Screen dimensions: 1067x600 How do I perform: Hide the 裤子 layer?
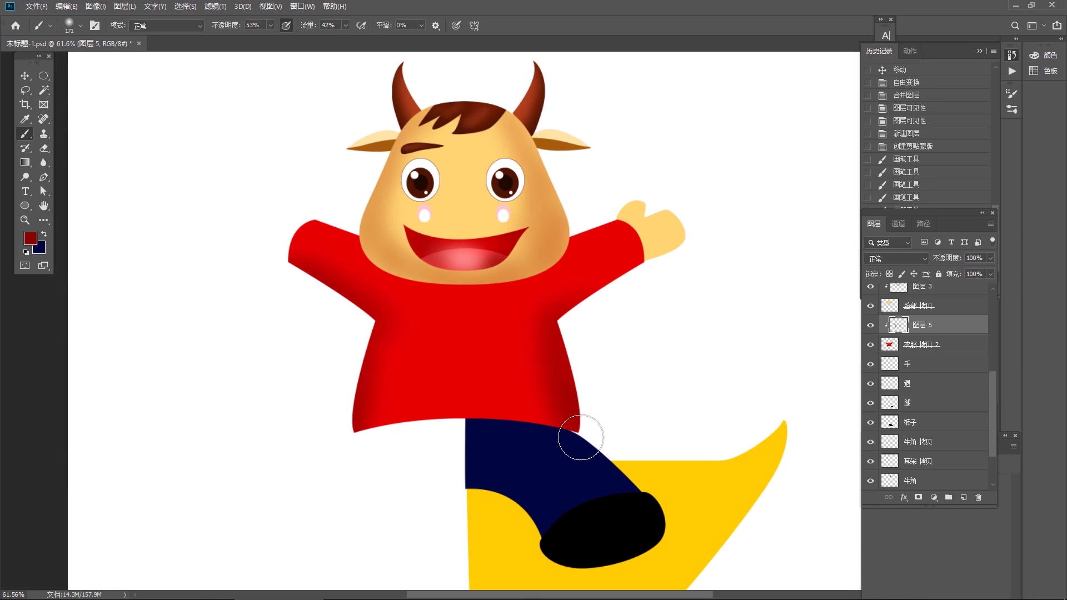coord(871,422)
